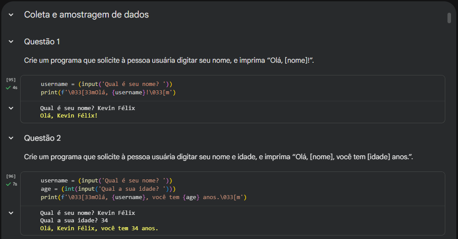This screenshot has width=458, height=239.
Task: Click the print line with 'você tem {age}'
Action: click(x=144, y=197)
